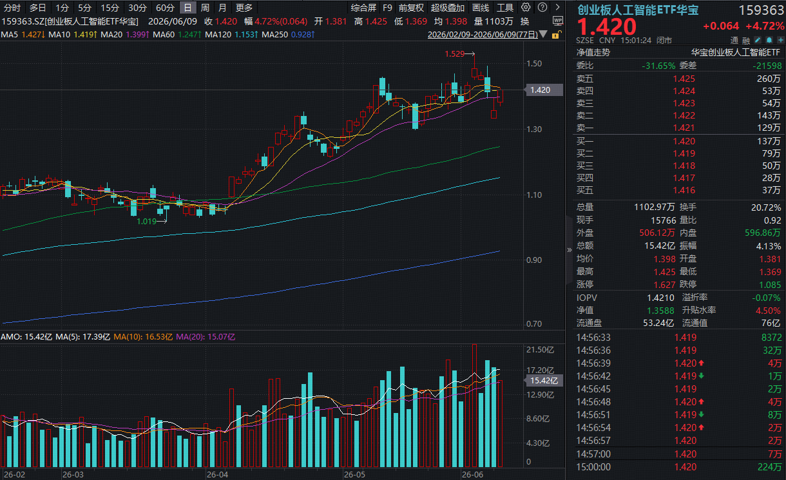This screenshot has height=480, width=786.
Task: Switch to 60分 period
Action: [x=165, y=8]
